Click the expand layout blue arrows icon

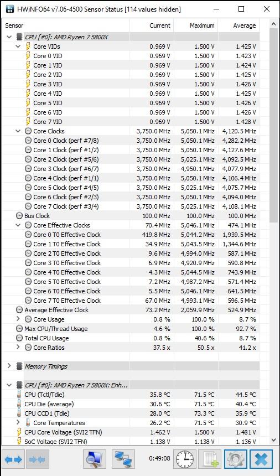click(x=13, y=459)
